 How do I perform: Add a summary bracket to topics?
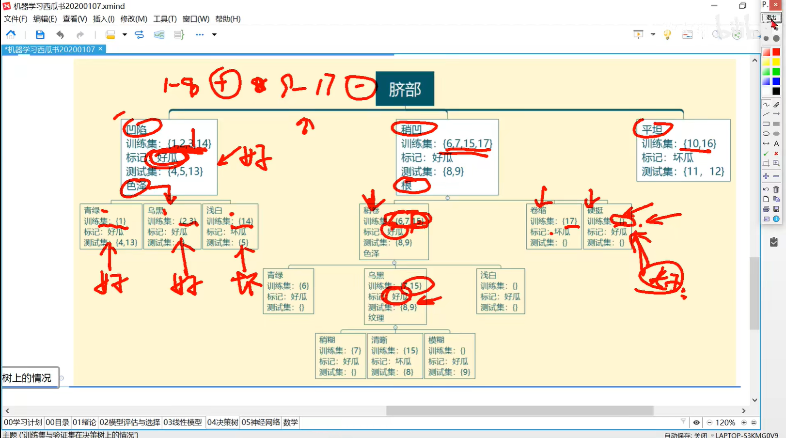179,34
